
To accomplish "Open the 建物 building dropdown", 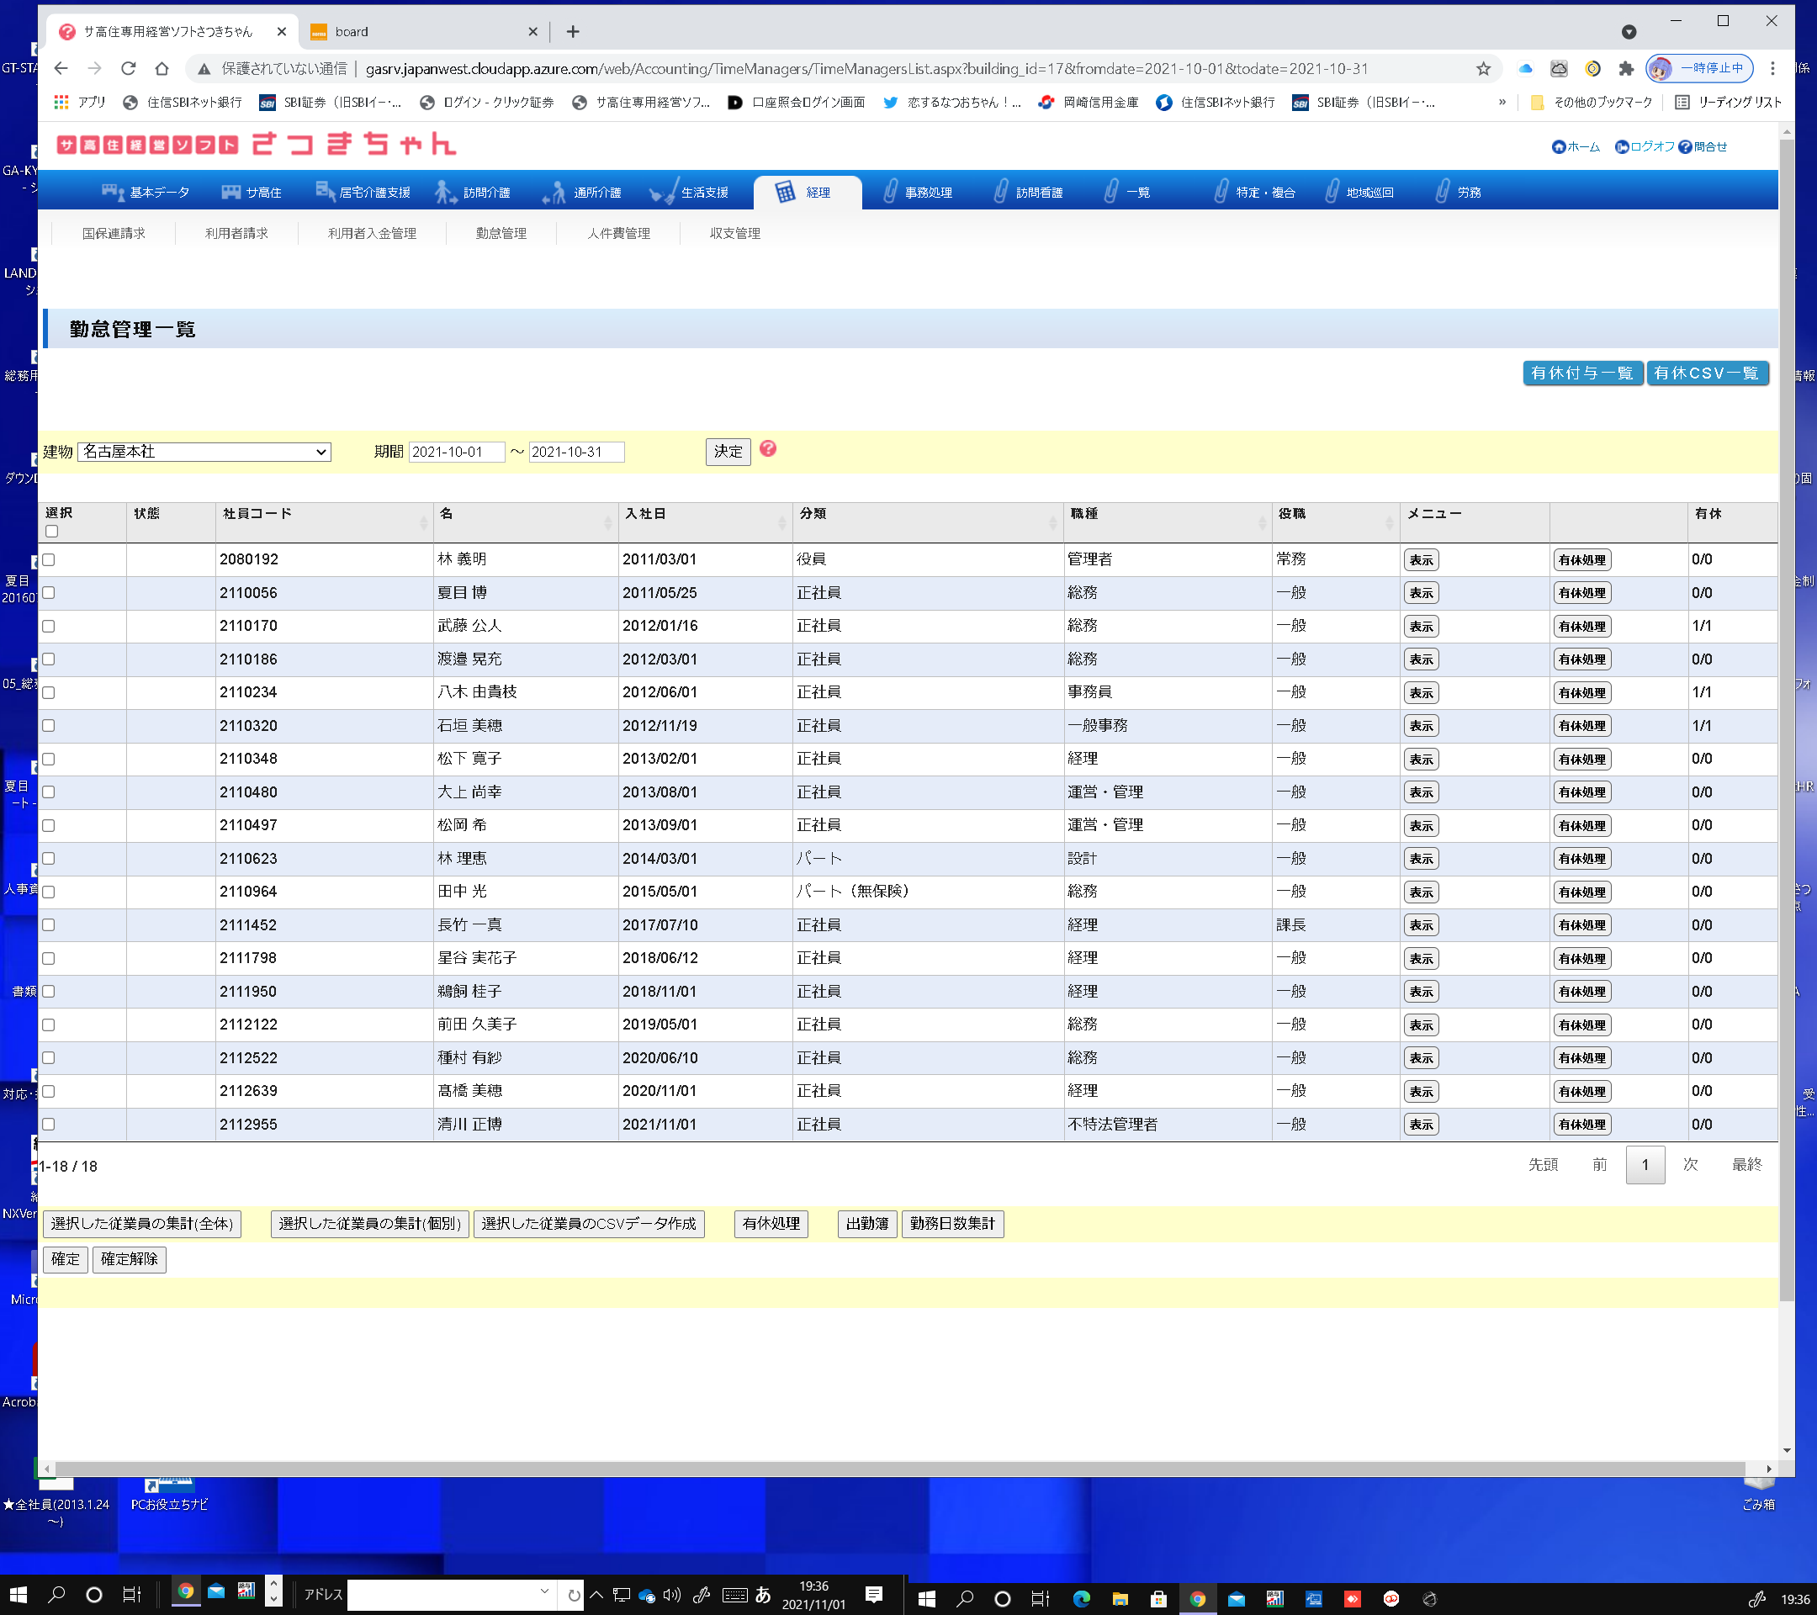I will [204, 453].
